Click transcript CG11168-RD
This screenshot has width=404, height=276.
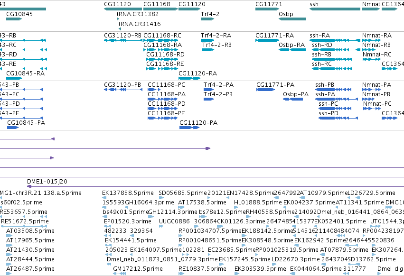point(165,55)
